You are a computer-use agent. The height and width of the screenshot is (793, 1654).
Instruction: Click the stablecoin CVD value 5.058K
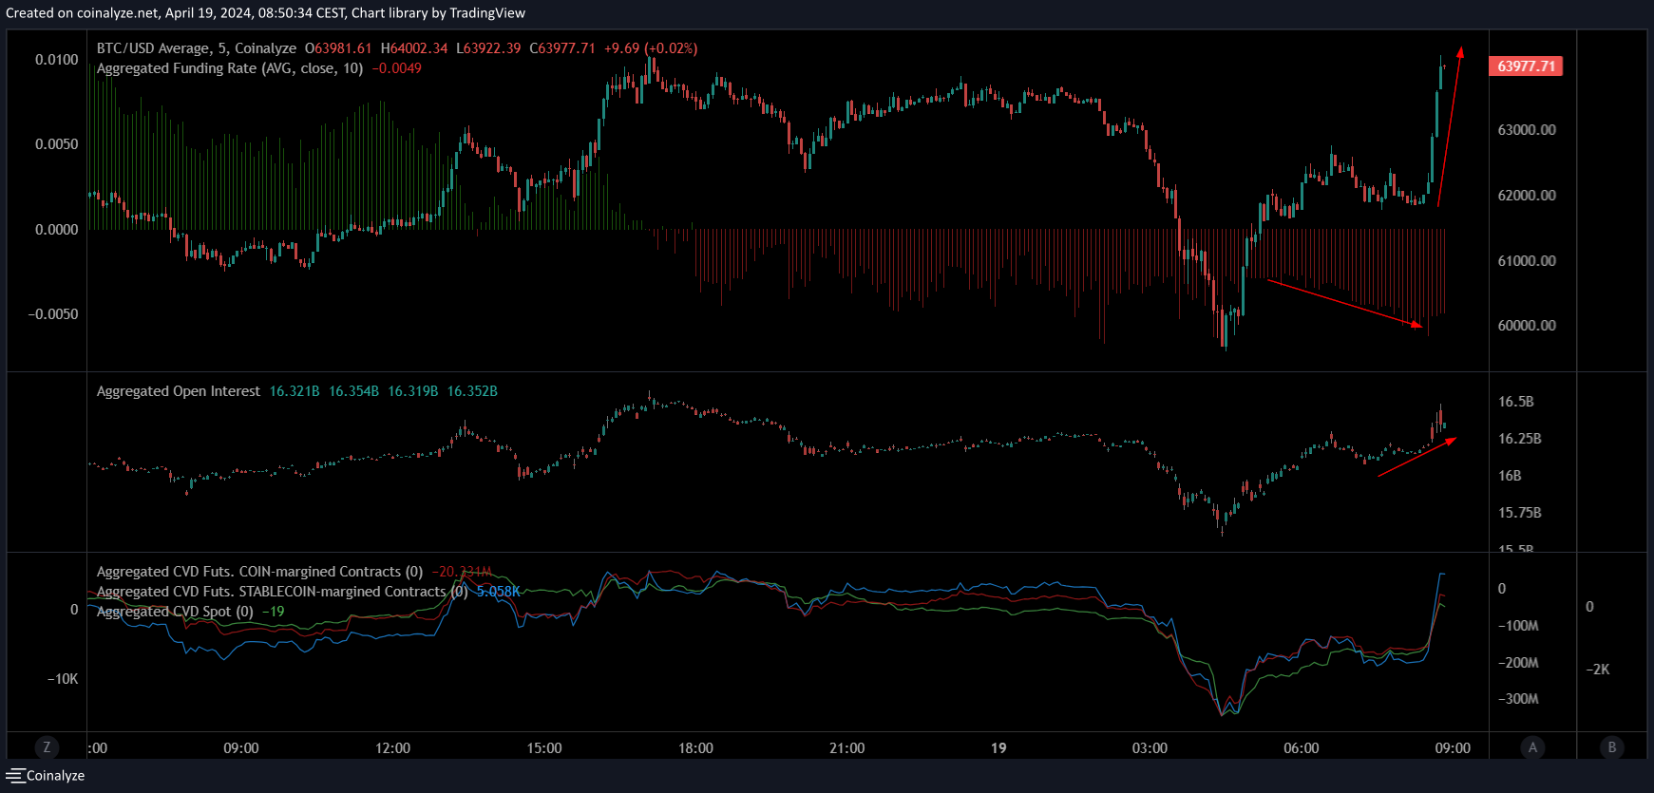click(x=498, y=592)
